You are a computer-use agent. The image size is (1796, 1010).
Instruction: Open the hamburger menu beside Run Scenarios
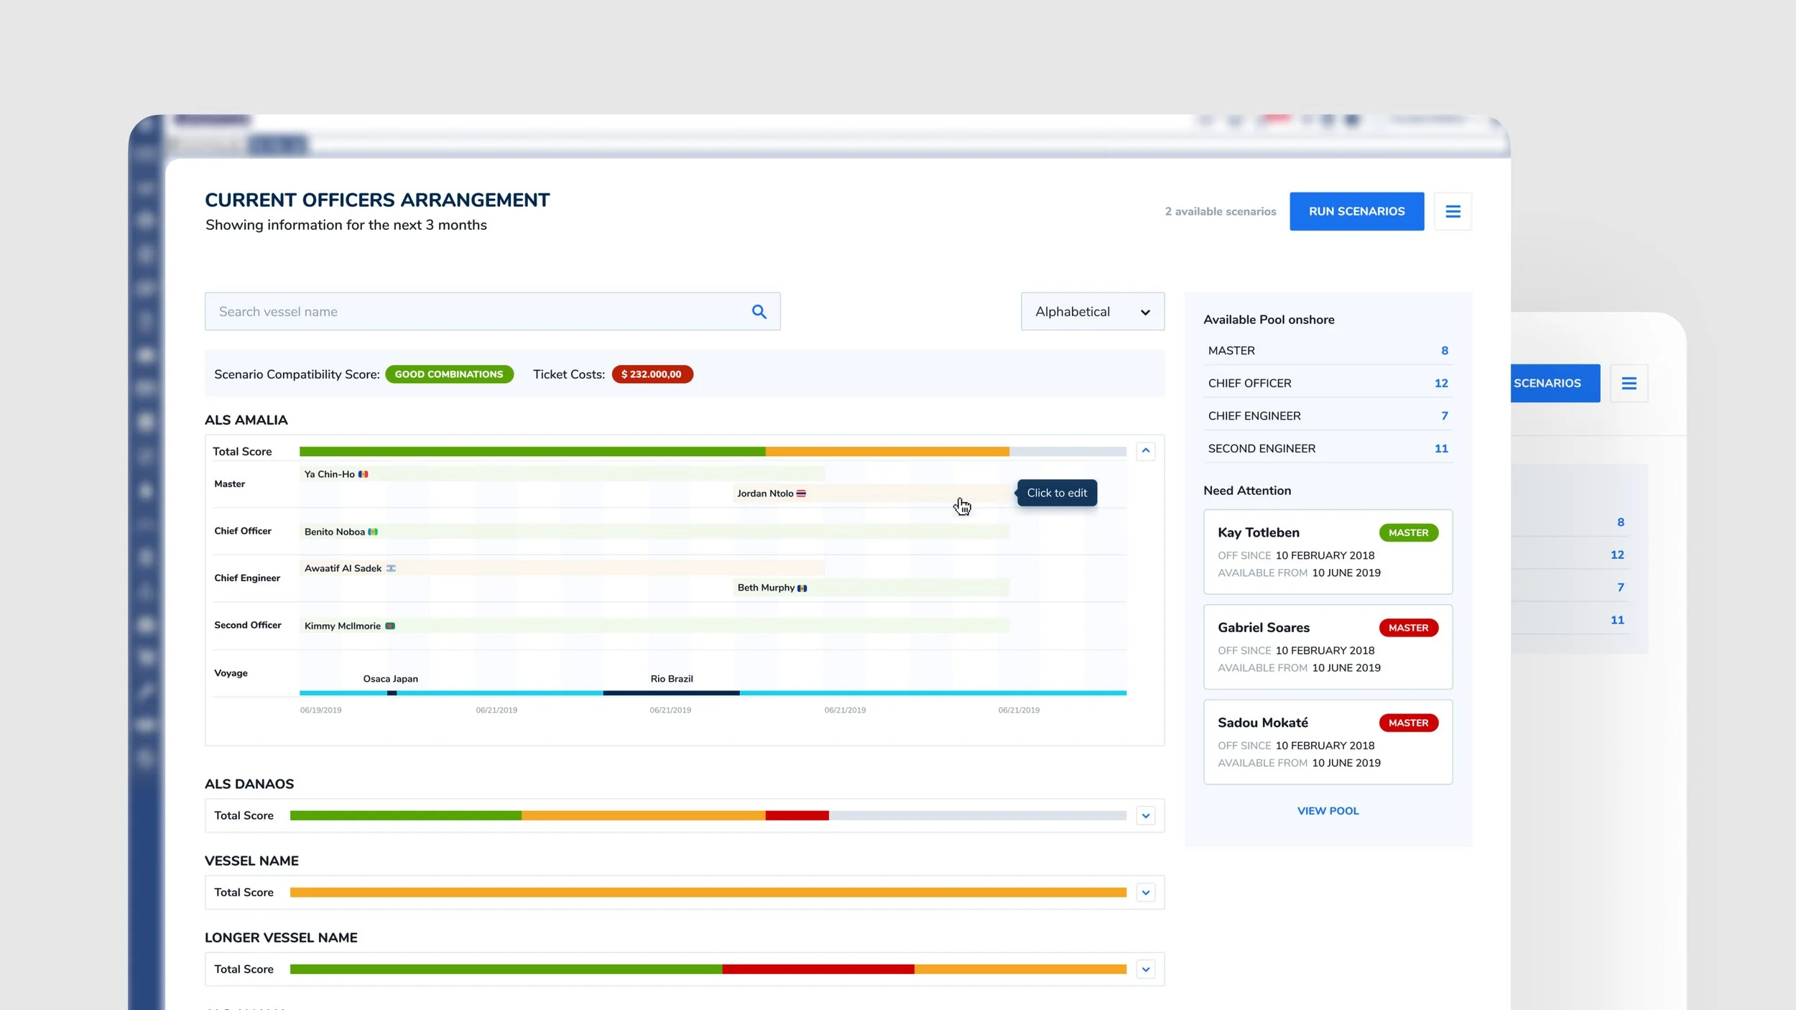coord(1453,211)
